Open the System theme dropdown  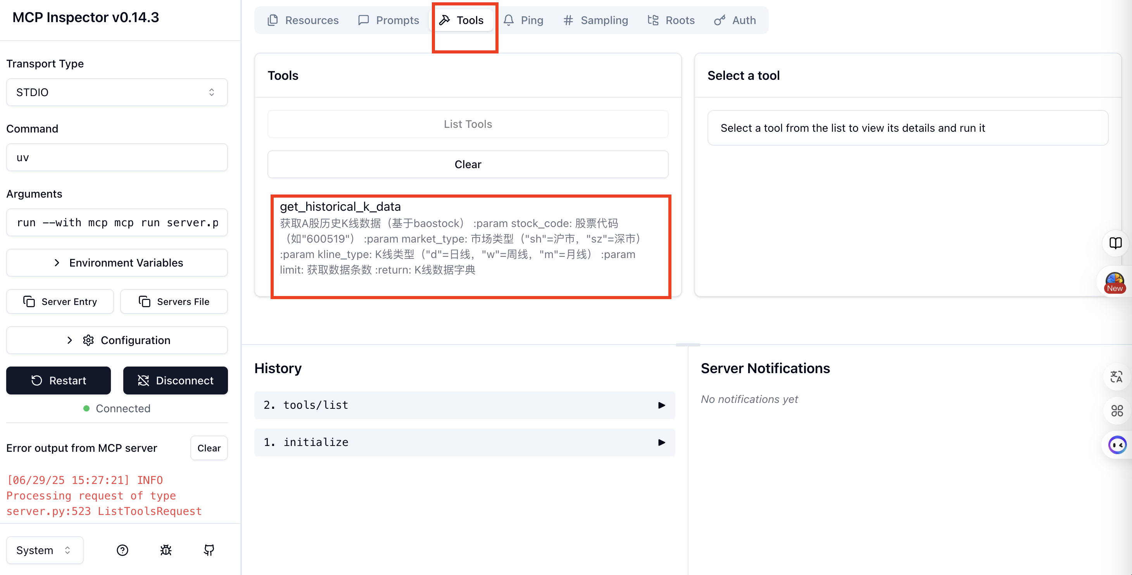[44, 550]
